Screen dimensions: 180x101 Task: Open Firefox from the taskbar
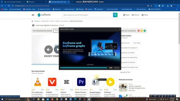52,99
